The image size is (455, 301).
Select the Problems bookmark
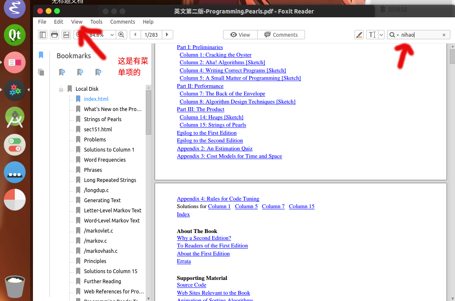coord(95,139)
